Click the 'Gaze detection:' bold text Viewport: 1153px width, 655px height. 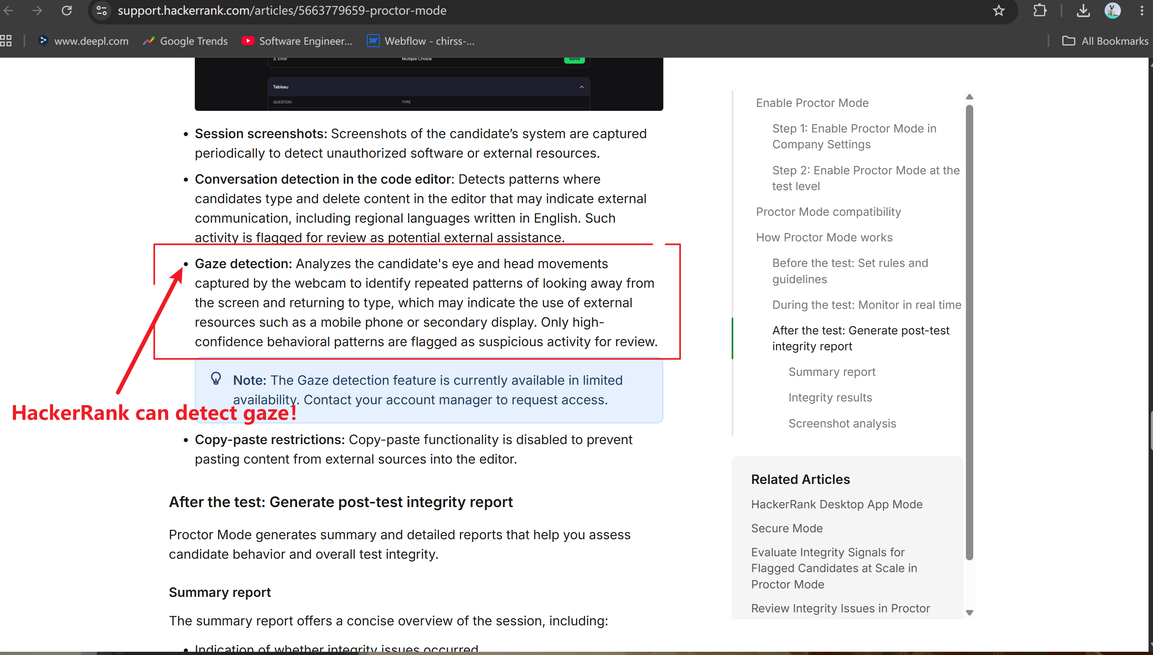tap(244, 264)
